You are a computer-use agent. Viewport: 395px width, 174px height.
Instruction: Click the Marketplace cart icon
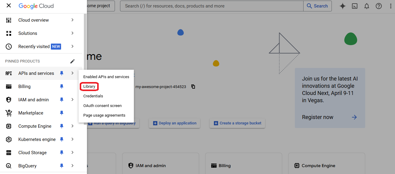(9, 113)
